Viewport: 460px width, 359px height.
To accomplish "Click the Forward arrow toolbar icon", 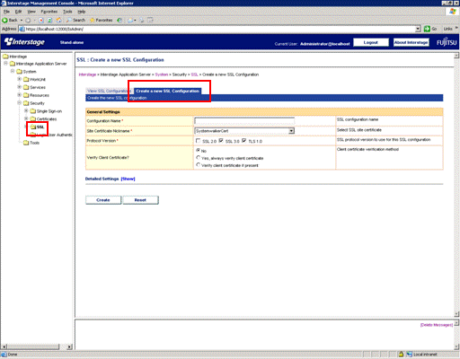I will [x=28, y=21].
